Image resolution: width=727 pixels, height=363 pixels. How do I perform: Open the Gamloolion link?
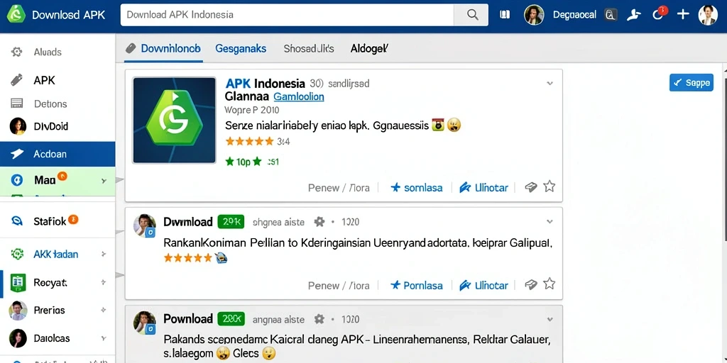coord(299,96)
